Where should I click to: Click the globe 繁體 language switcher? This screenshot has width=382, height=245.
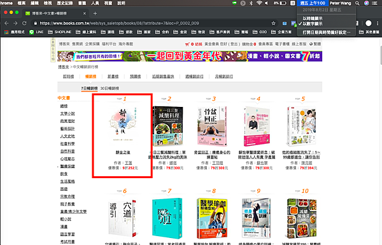(315, 44)
